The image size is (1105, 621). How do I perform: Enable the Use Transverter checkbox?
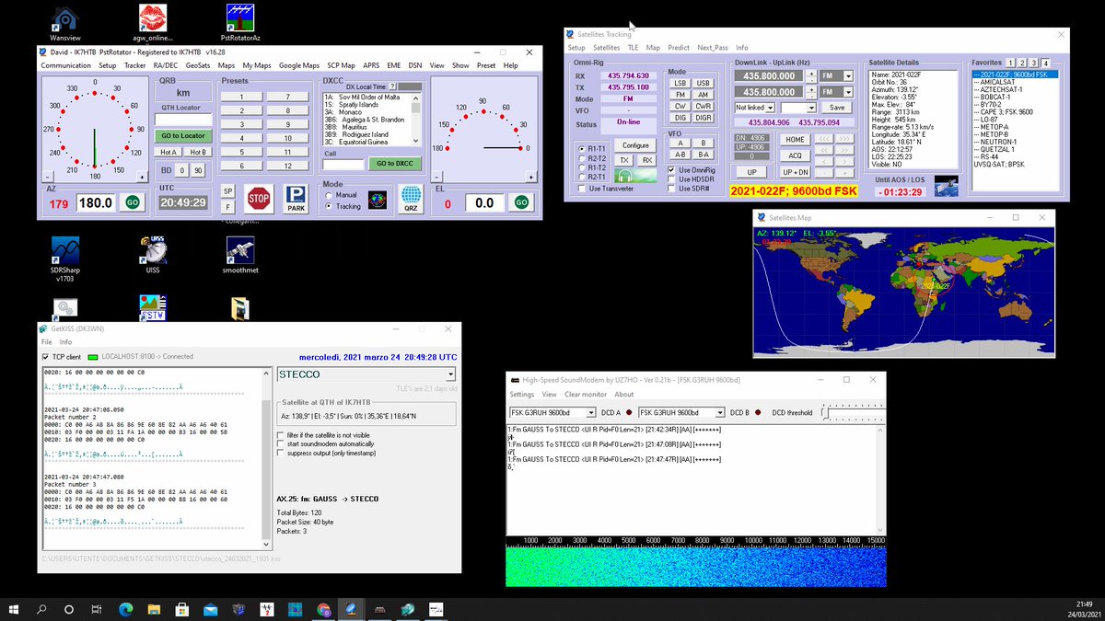[605, 189]
